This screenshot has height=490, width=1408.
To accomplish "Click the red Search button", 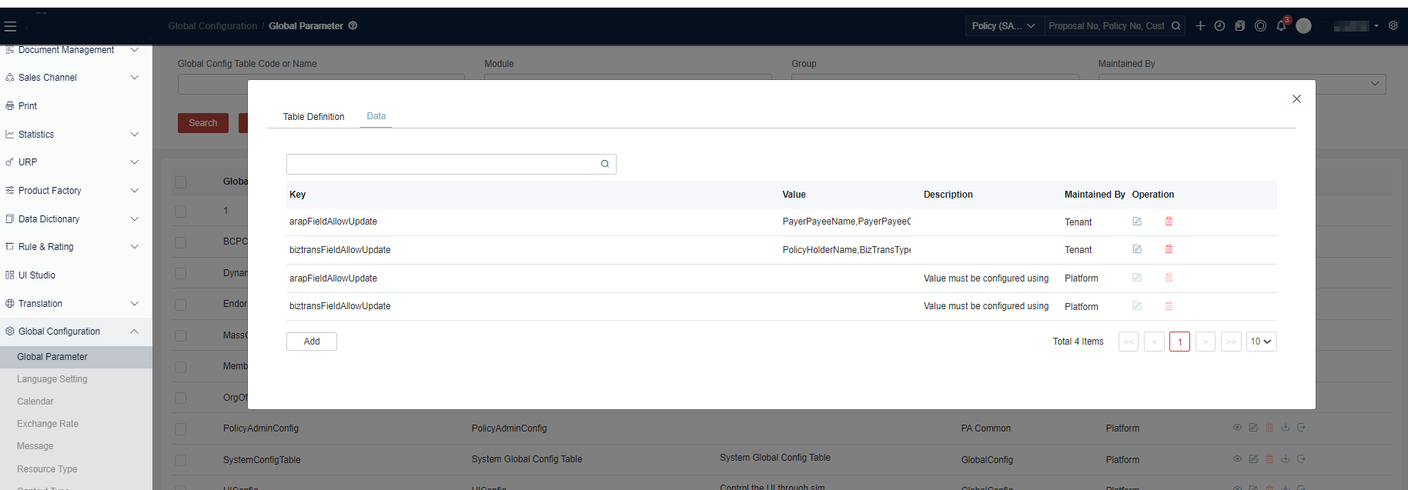I will coord(203,123).
